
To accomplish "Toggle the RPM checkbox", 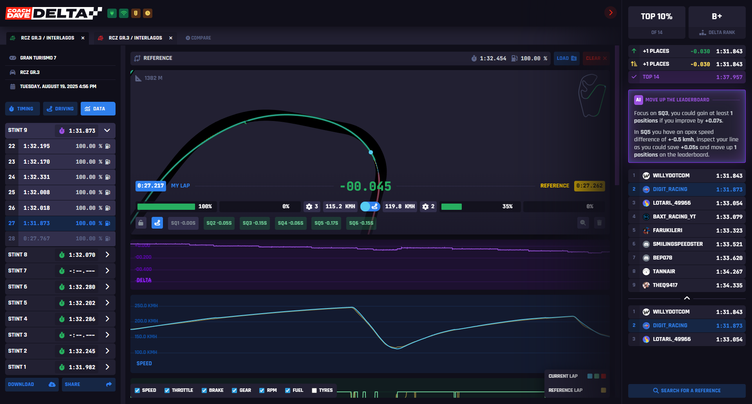I will coord(262,390).
